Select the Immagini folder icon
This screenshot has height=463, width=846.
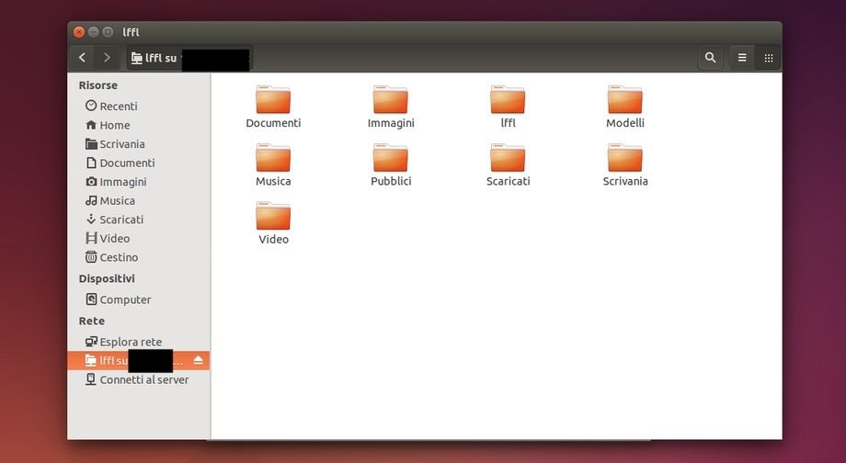click(x=391, y=100)
